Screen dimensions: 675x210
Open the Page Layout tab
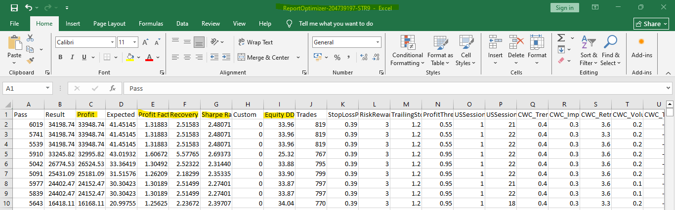click(109, 24)
